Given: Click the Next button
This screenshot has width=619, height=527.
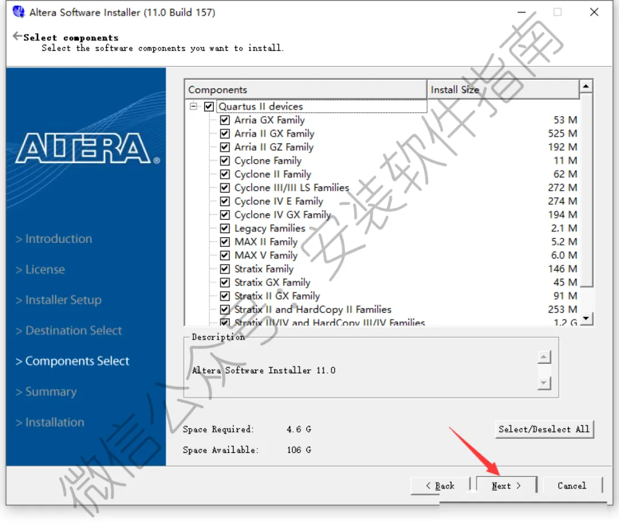Looking at the screenshot, I should tap(507, 486).
